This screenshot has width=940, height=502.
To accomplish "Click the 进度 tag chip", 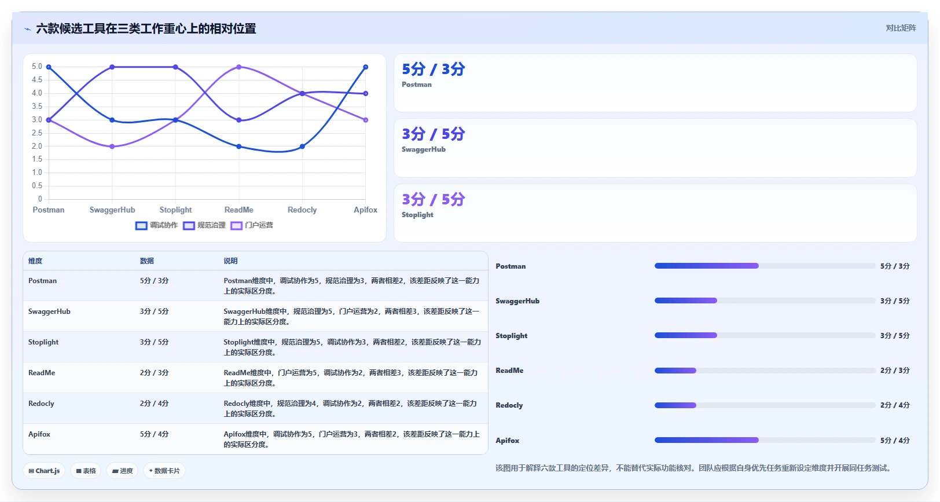I will [122, 471].
